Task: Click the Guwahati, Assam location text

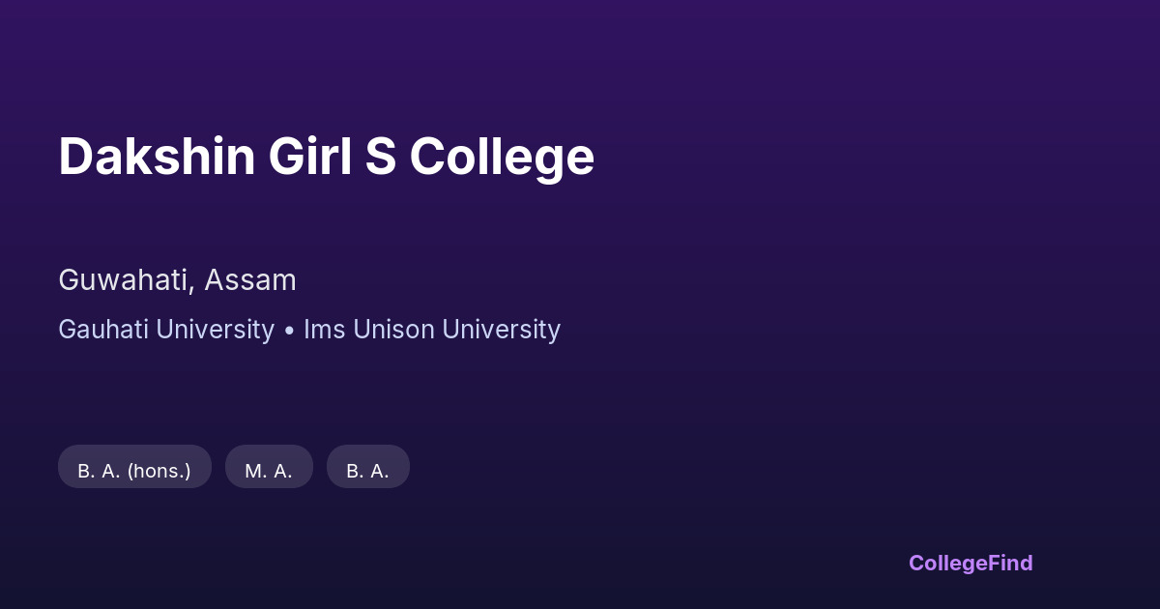Action: pyautogui.click(x=177, y=280)
